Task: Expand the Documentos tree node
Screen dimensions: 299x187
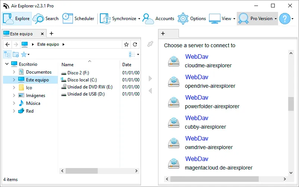Action: (14, 72)
